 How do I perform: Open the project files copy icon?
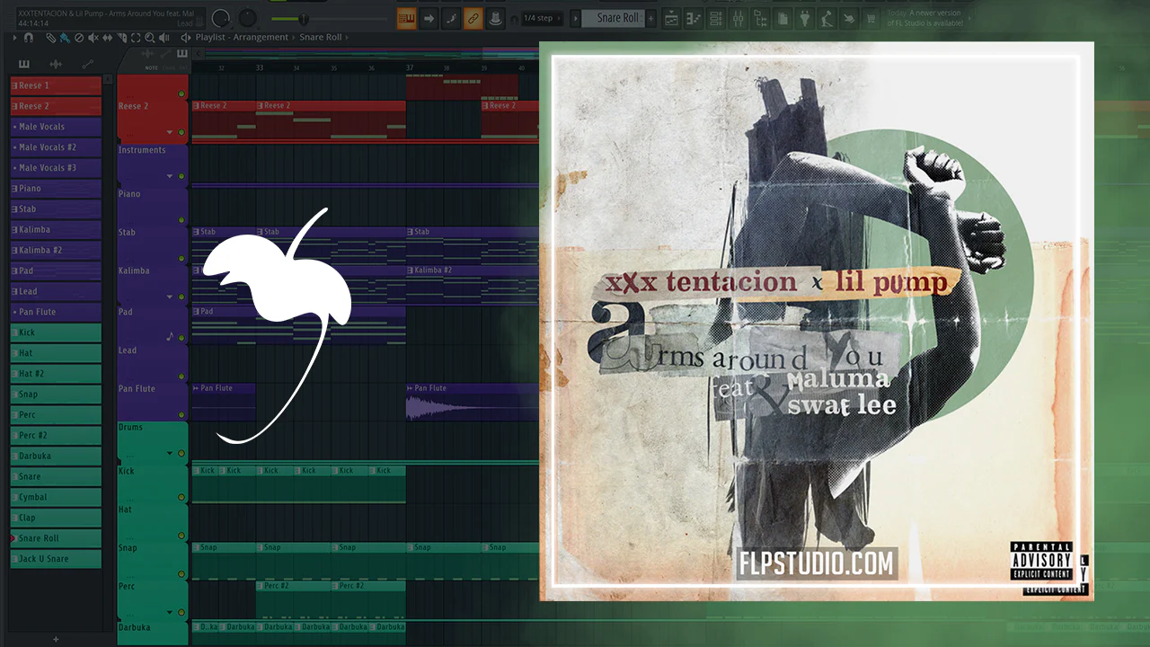[783, 18]
